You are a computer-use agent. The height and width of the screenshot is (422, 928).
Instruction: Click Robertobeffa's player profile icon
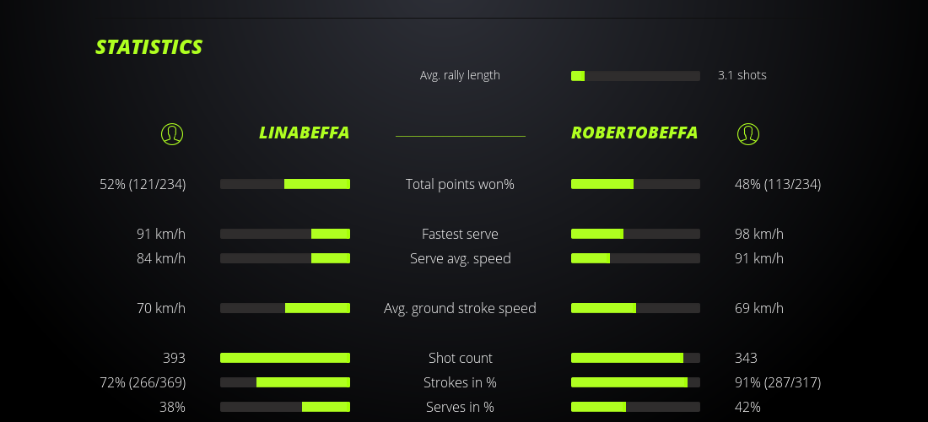coord(748,133)
